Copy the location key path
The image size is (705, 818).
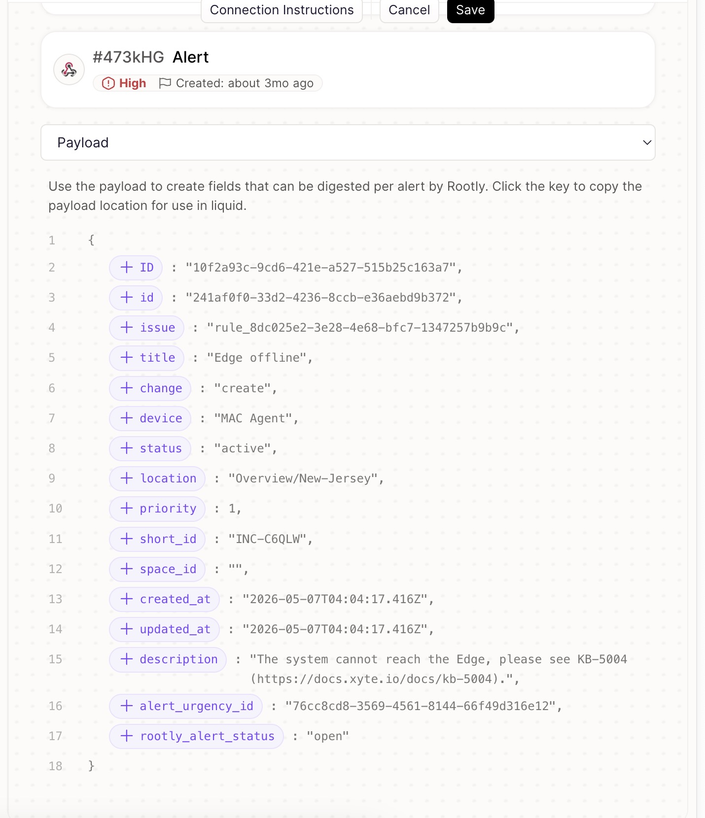[157, 478]
